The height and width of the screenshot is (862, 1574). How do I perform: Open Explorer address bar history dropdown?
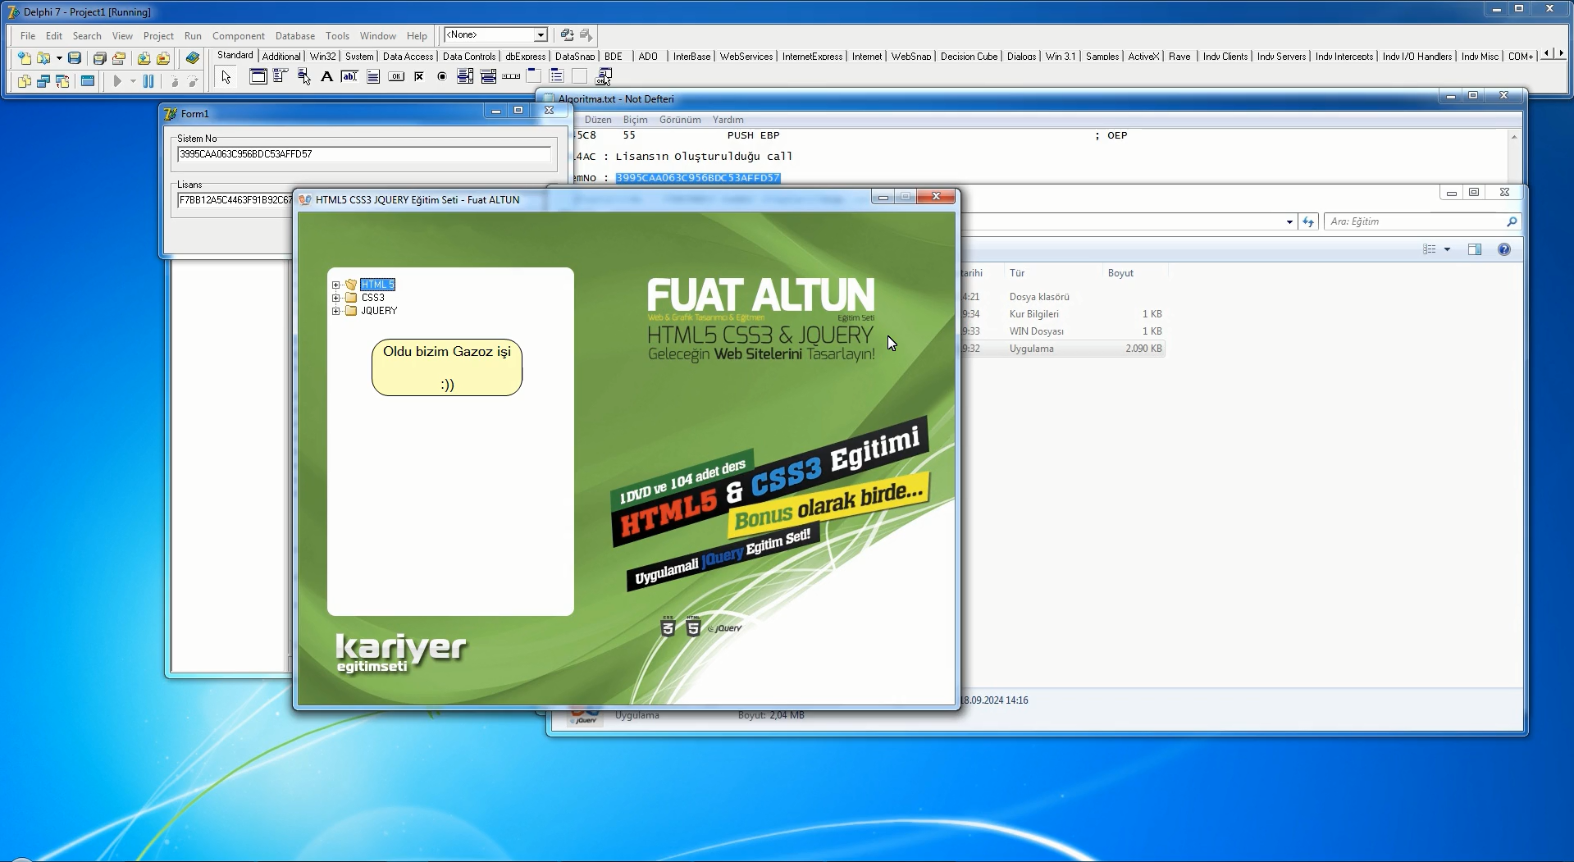tap(1289, 221)
